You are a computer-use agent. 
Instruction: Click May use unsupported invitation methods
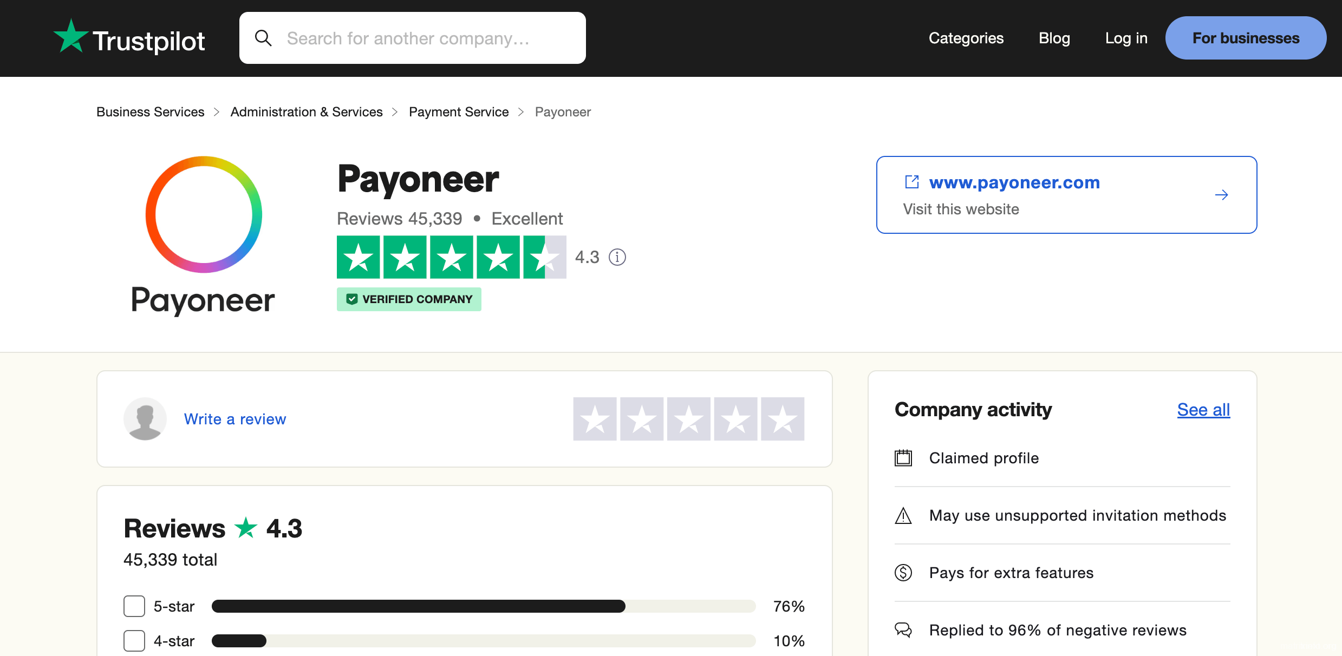1078,515
